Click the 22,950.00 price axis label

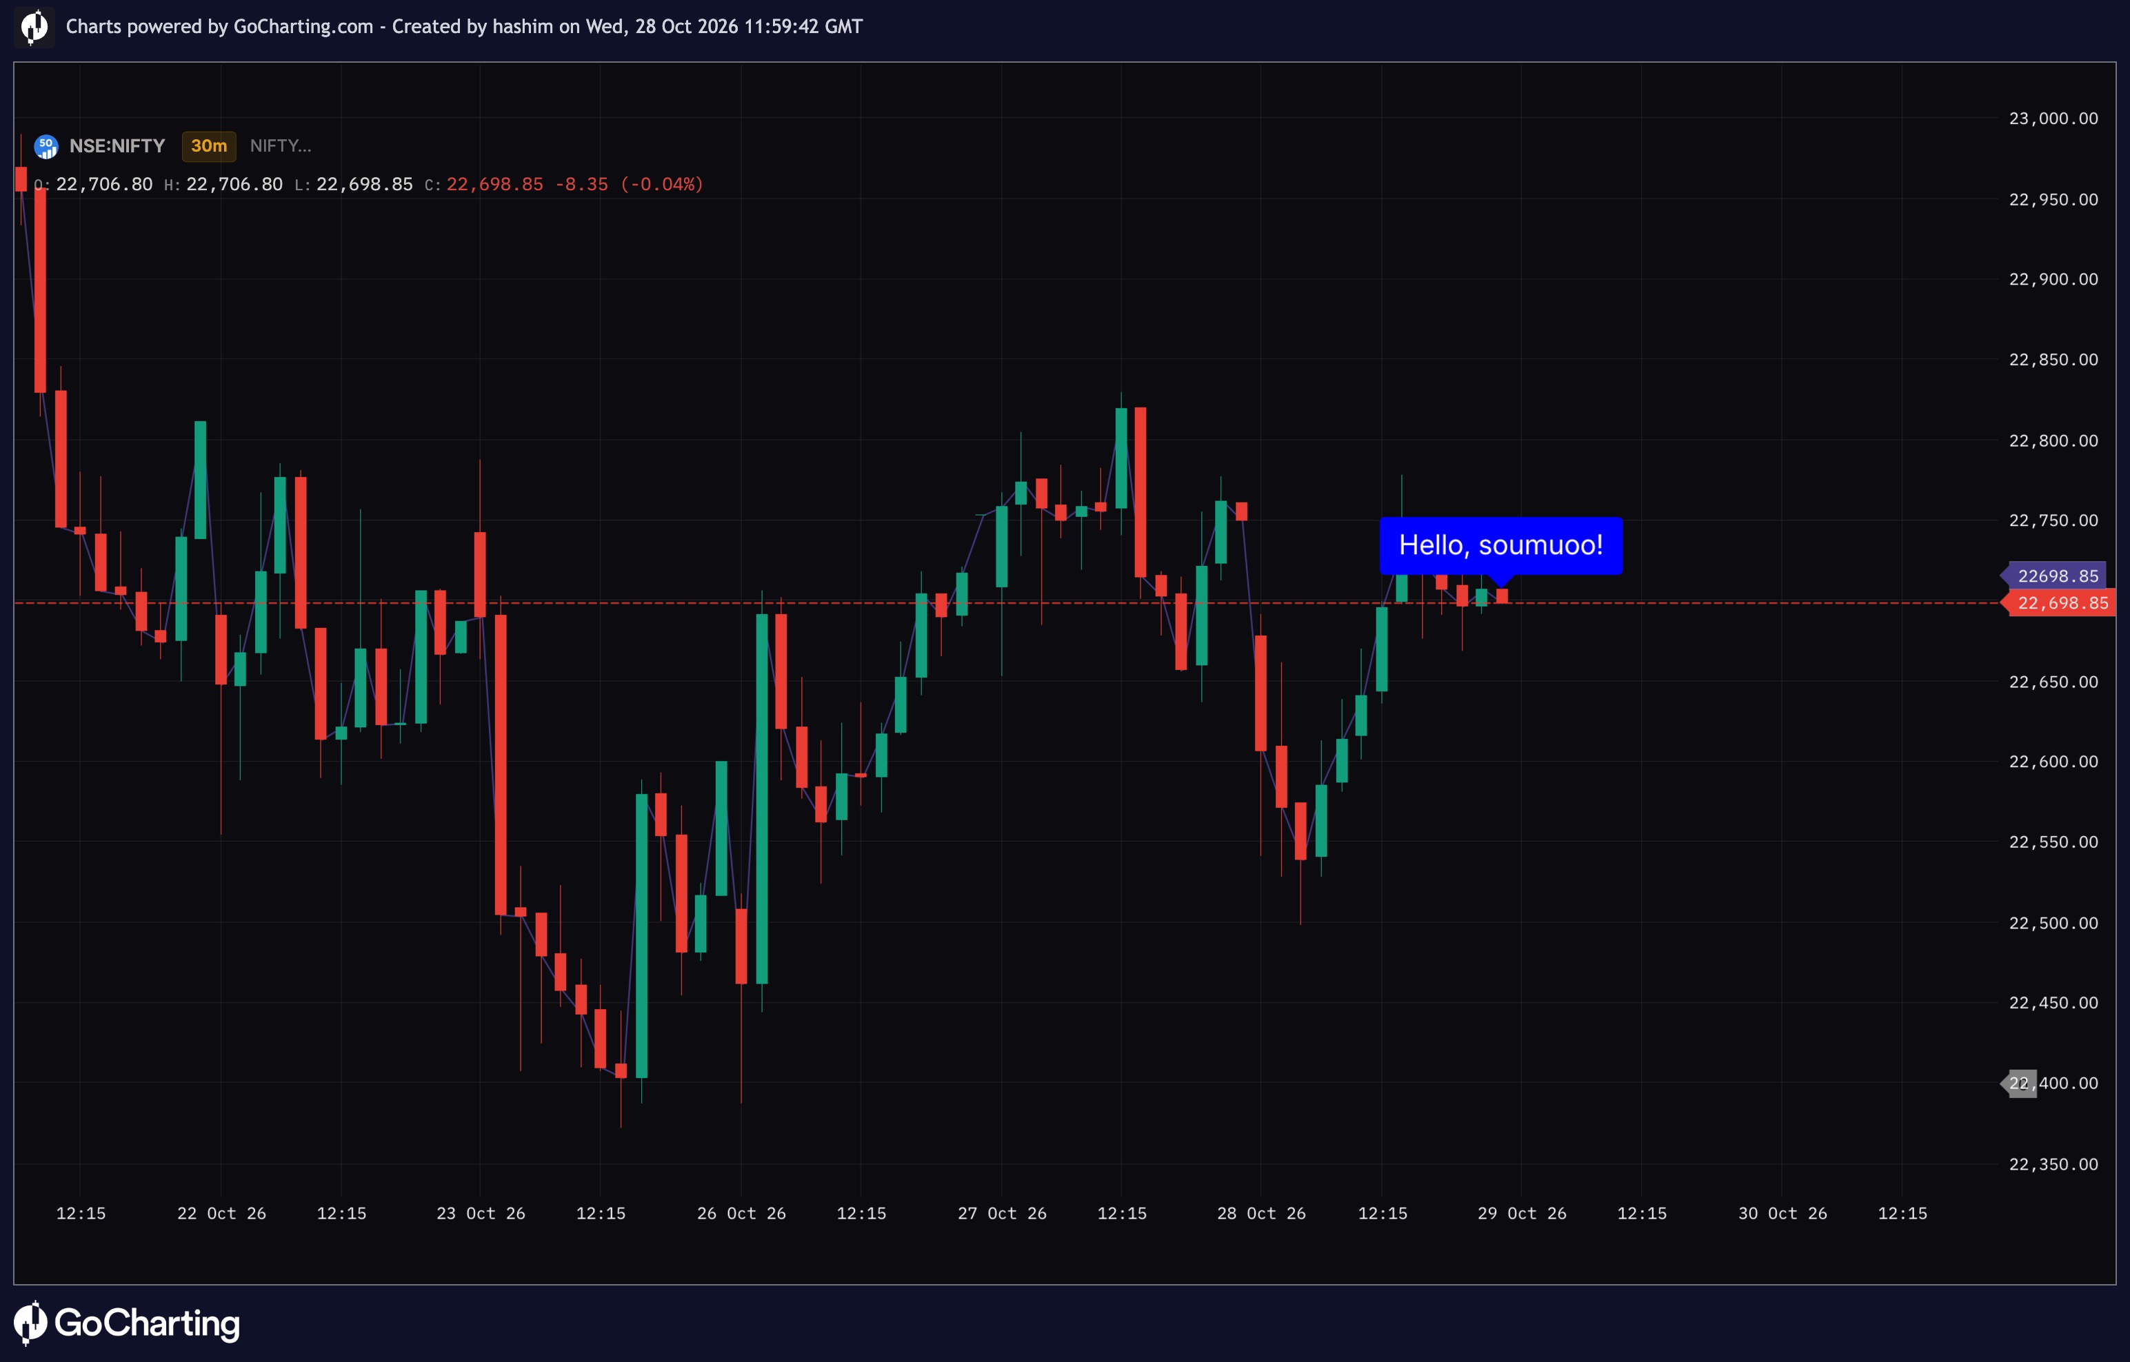[2053, 200]
